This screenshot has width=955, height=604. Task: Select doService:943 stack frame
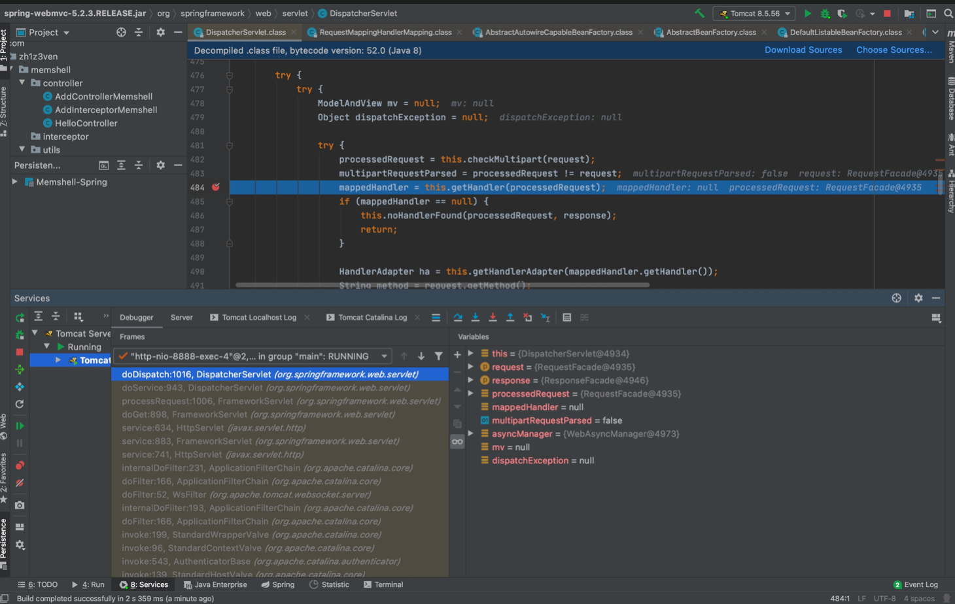click(280, 388)
